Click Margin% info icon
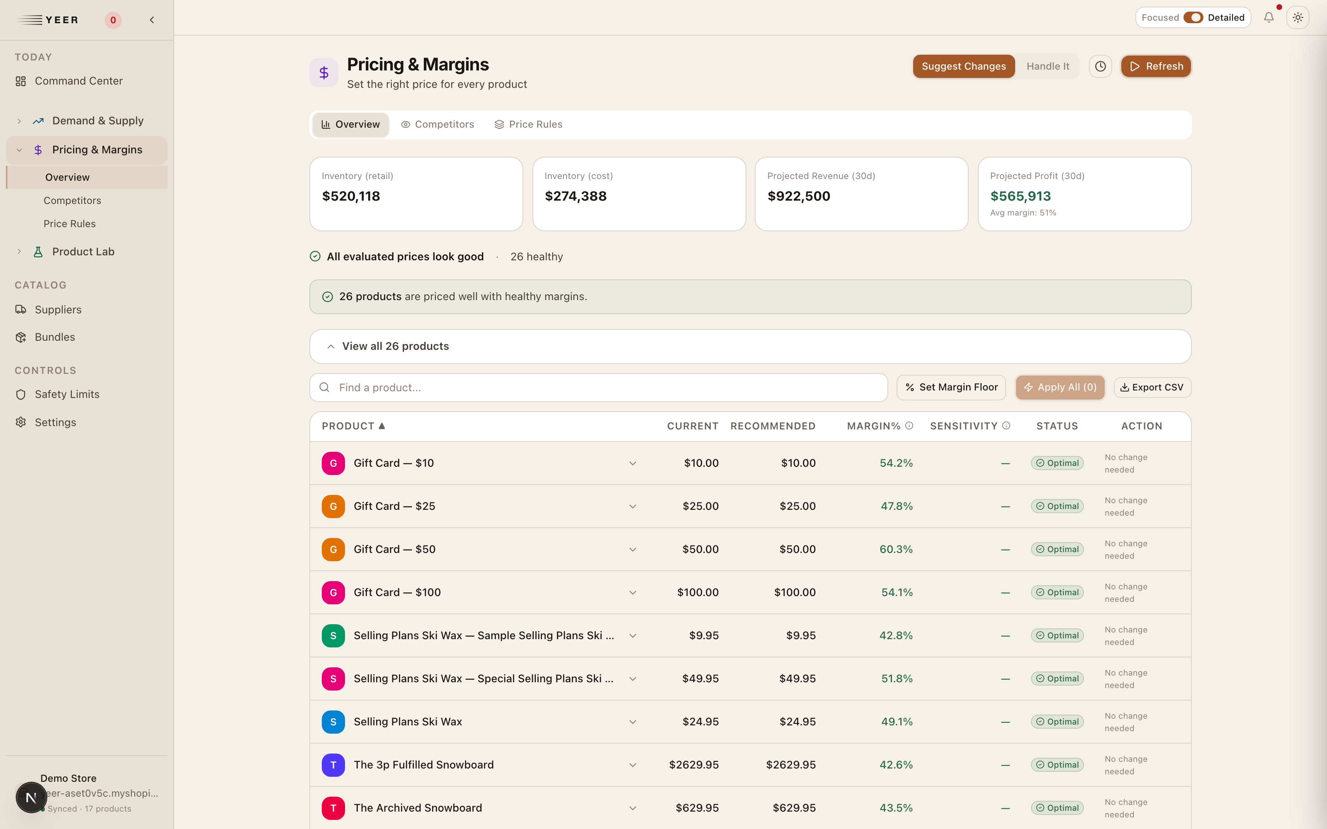This screenshot has height=829, width=1327. pyautogui.click(x=909, y=425)
